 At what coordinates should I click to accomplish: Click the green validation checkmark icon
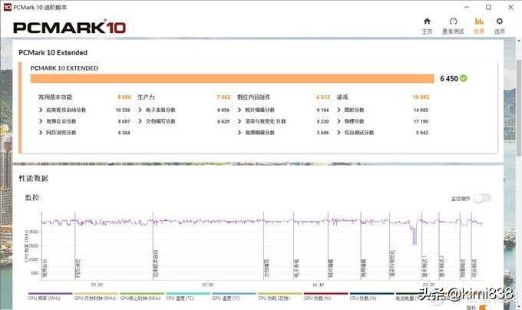(464, 78)
